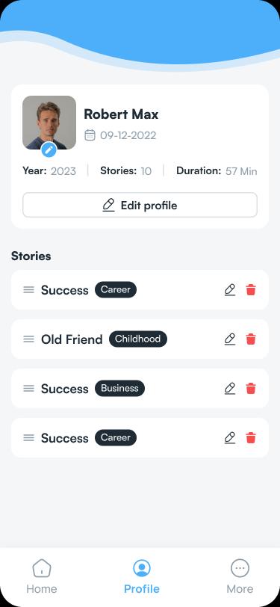
Task: Open Robert Max's profile photo
Action: [49, 123]
